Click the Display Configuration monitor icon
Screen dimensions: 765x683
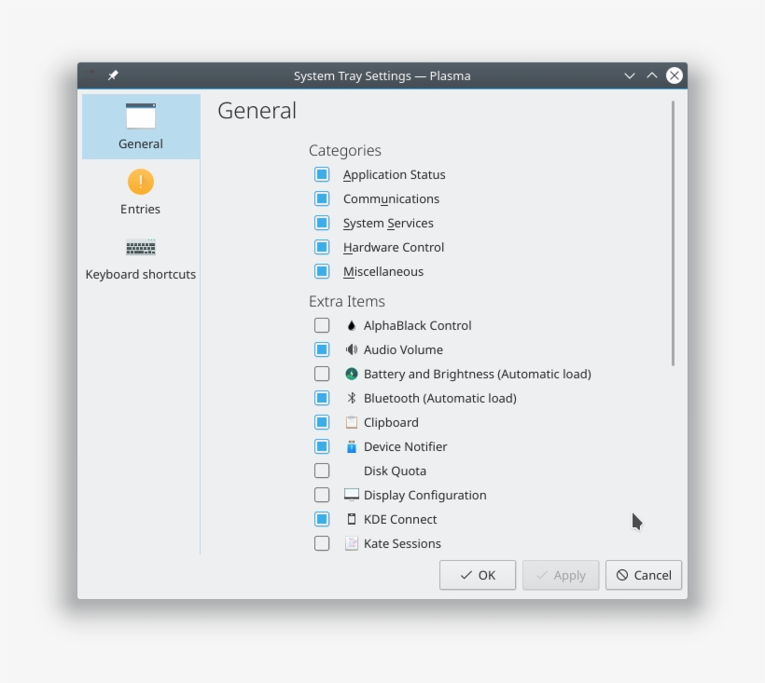point(352,495)
